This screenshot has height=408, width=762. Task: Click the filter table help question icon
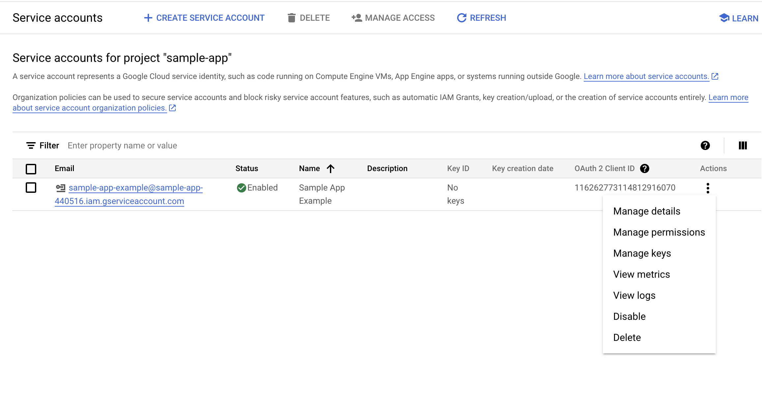click(705, 145)
